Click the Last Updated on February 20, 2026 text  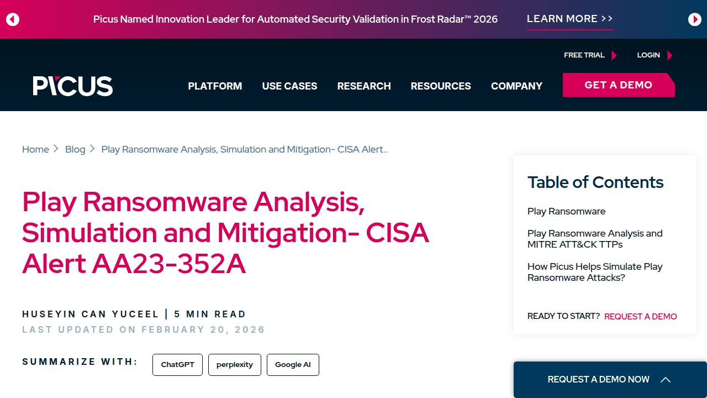click(x=144, y=329)
